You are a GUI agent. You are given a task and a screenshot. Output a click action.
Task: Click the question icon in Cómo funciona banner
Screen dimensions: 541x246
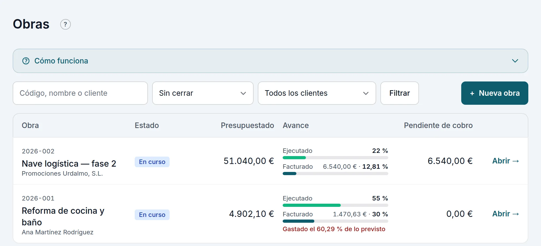26,61
